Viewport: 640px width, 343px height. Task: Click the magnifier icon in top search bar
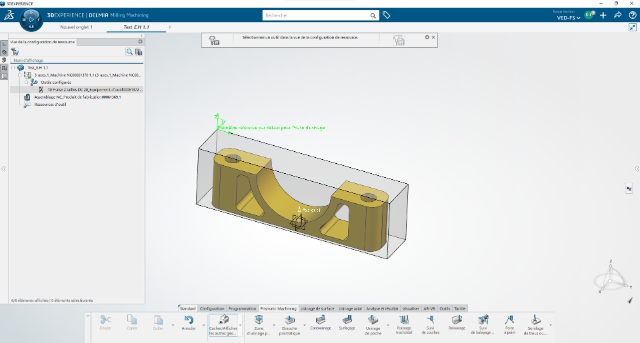(x=373, y=15)
